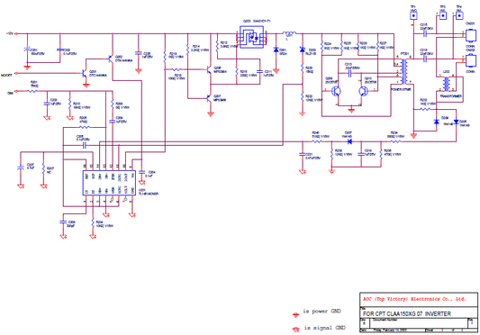The image size is (480, 335).
Task: Select the ON/OFF input port label
Action: tap(6, 75)
